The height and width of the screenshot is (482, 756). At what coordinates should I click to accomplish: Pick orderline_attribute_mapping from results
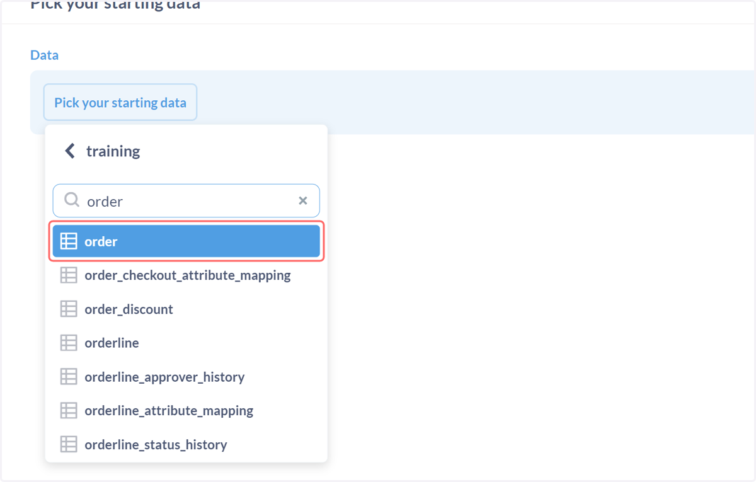[x=186, y=410]
